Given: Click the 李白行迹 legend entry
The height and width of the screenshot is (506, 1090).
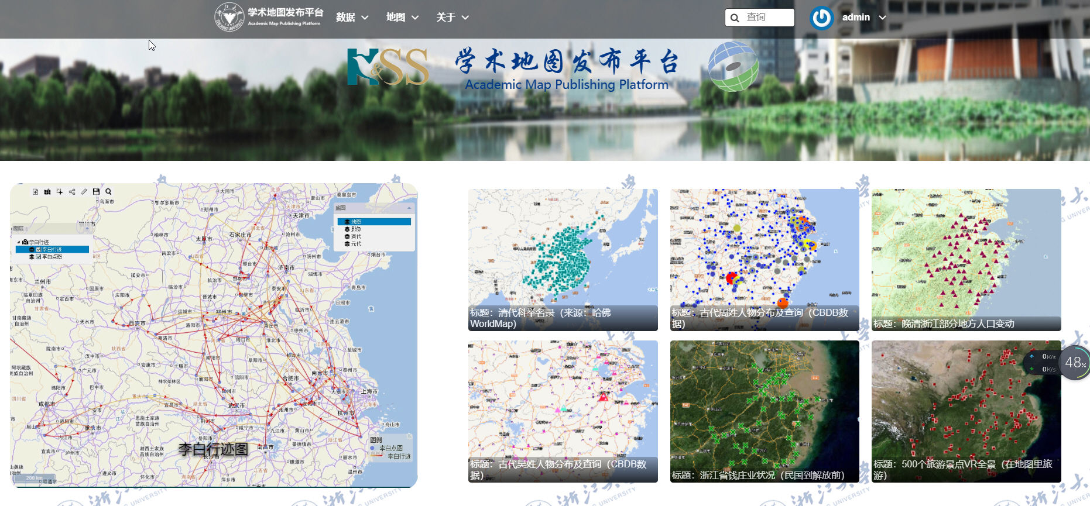Looking at the screenshot, I should coord(399,456).
